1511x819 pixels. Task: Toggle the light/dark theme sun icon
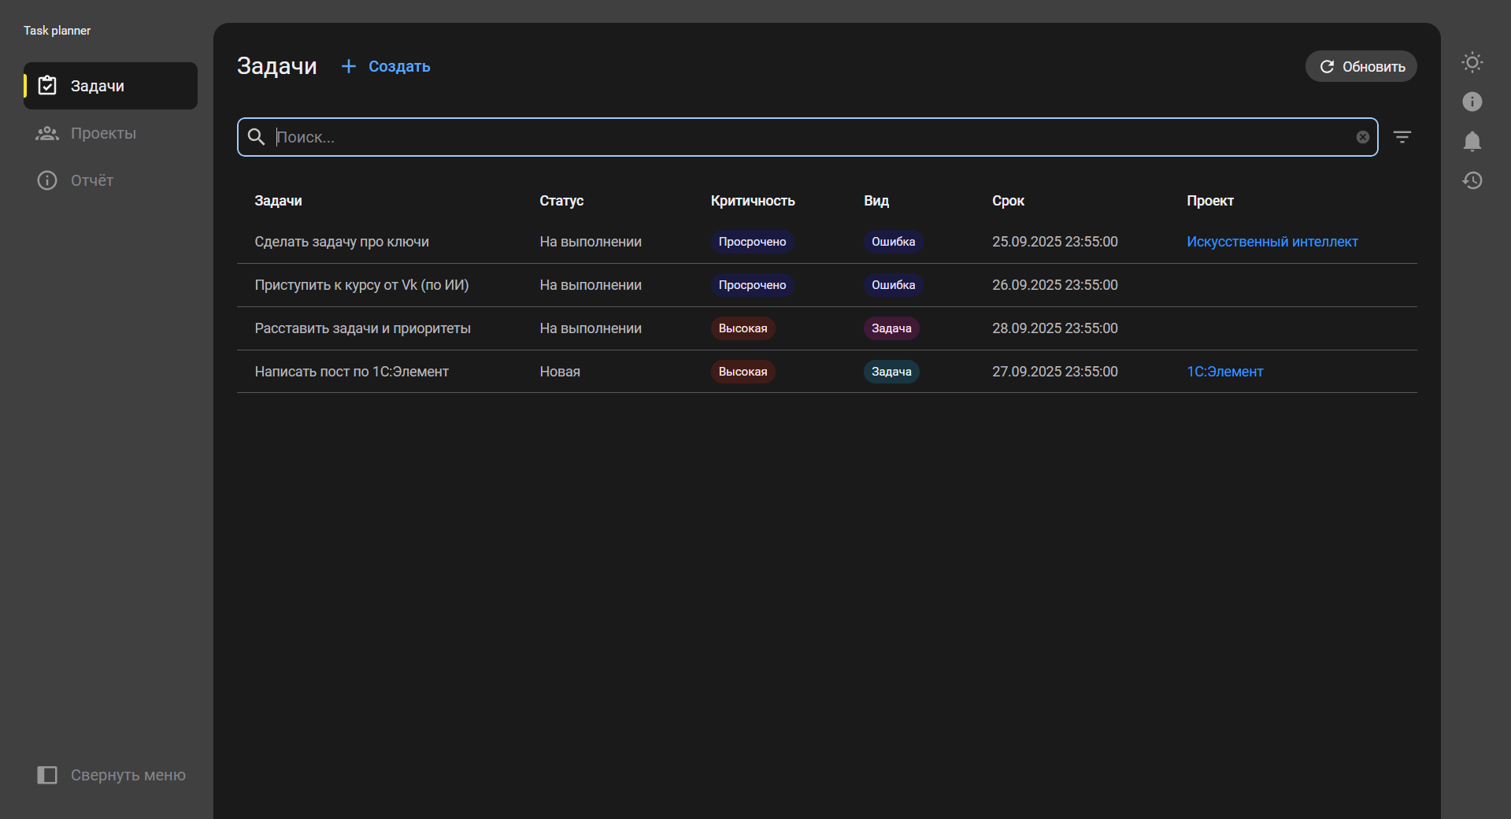(1472, 62)
